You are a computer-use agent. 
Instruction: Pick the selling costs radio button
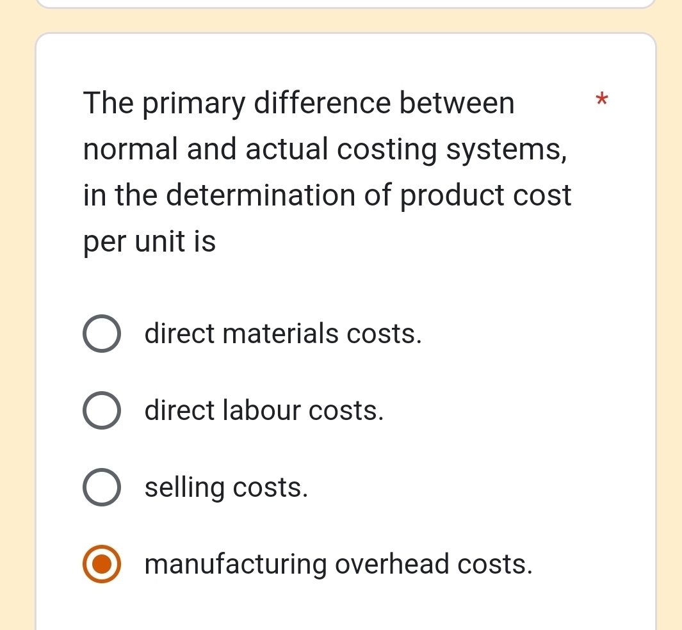(x=101, y=488)
